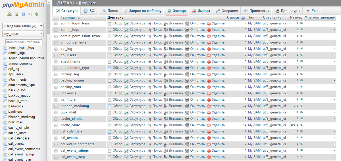Go to the Импорт tab

(201, 11)
